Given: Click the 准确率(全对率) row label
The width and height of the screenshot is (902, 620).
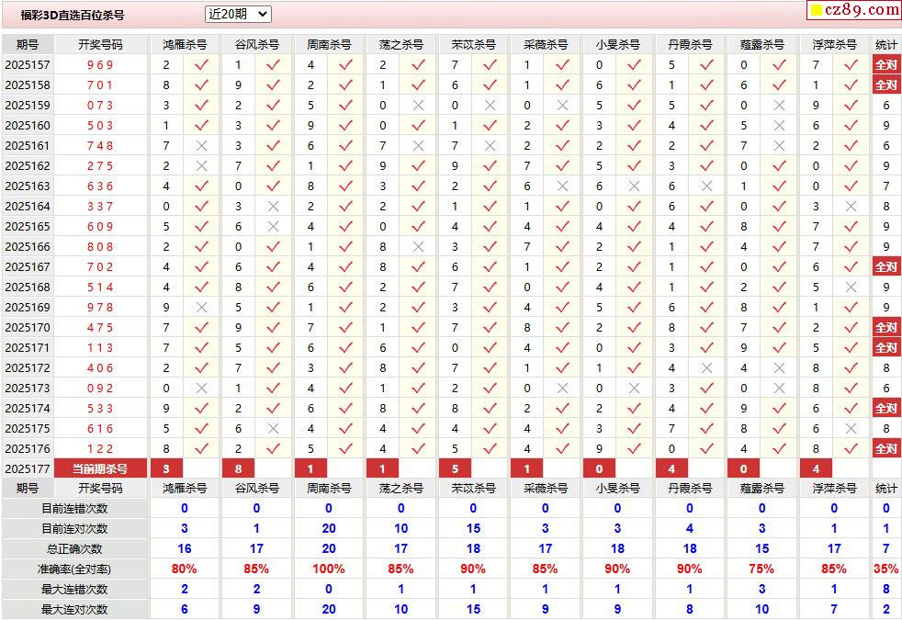Looking at the screenshot, I should point(74,569).
